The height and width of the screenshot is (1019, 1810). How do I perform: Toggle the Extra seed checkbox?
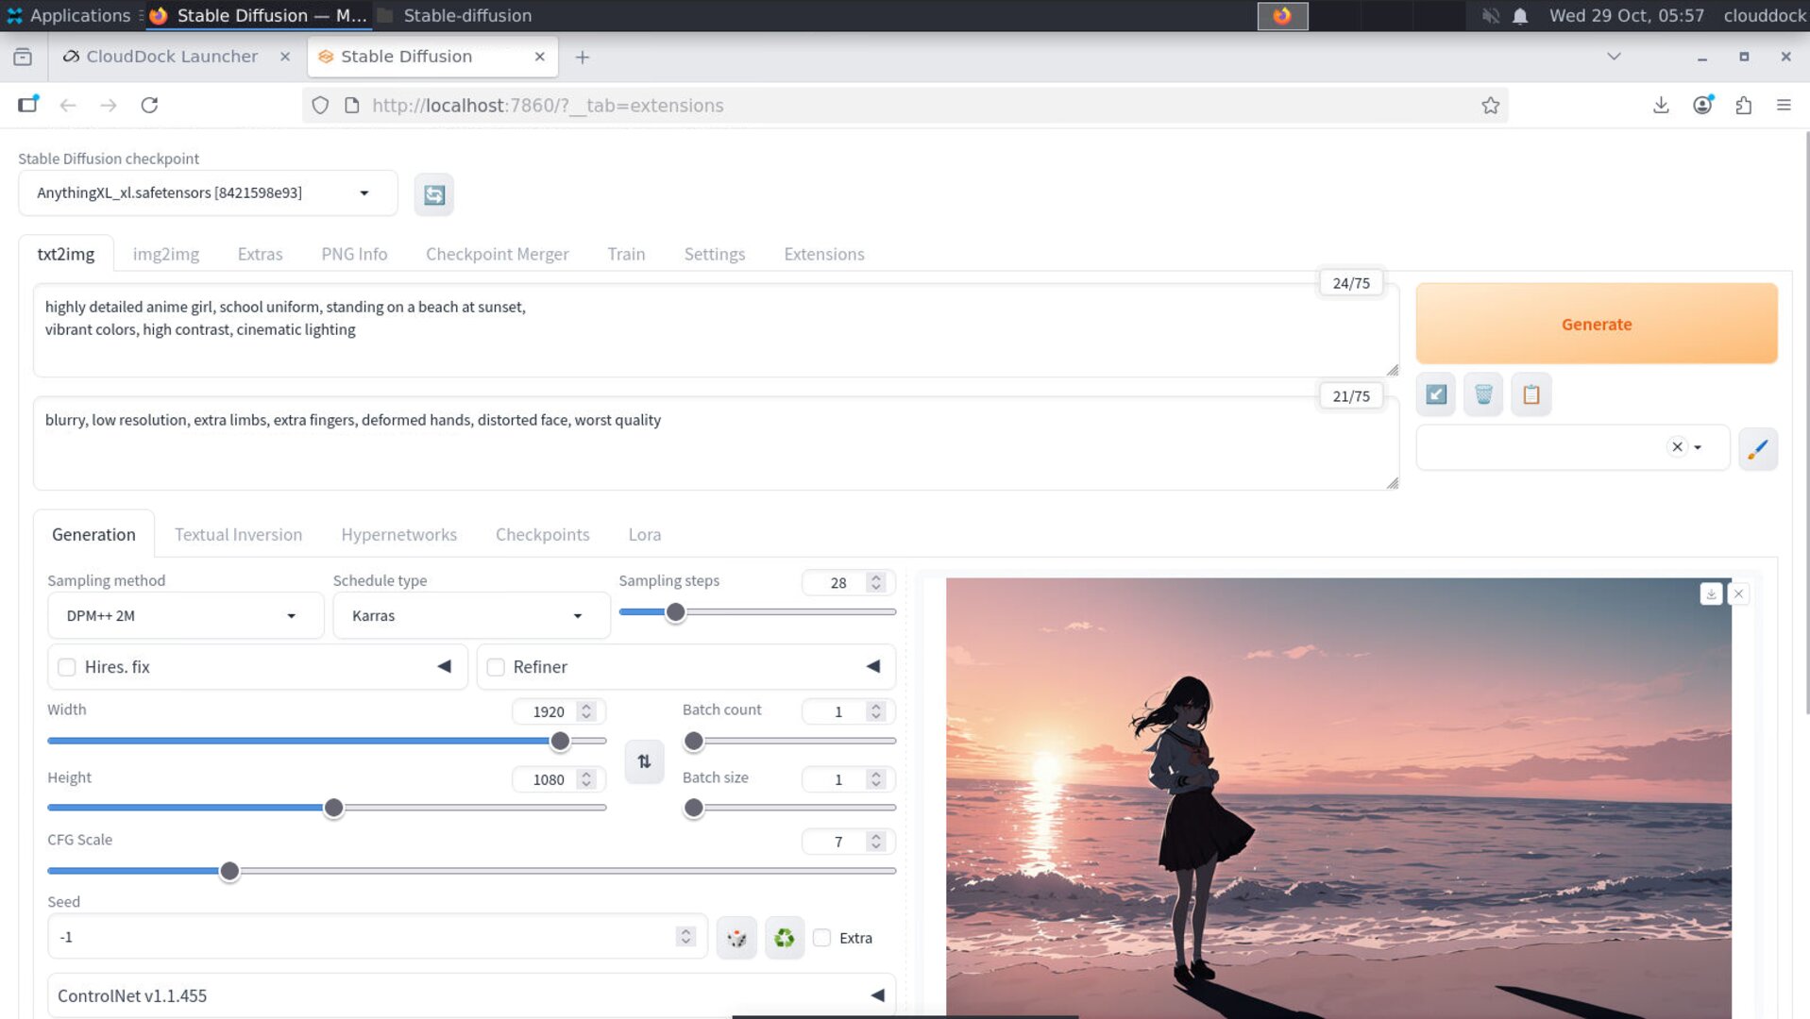[822, 938]
